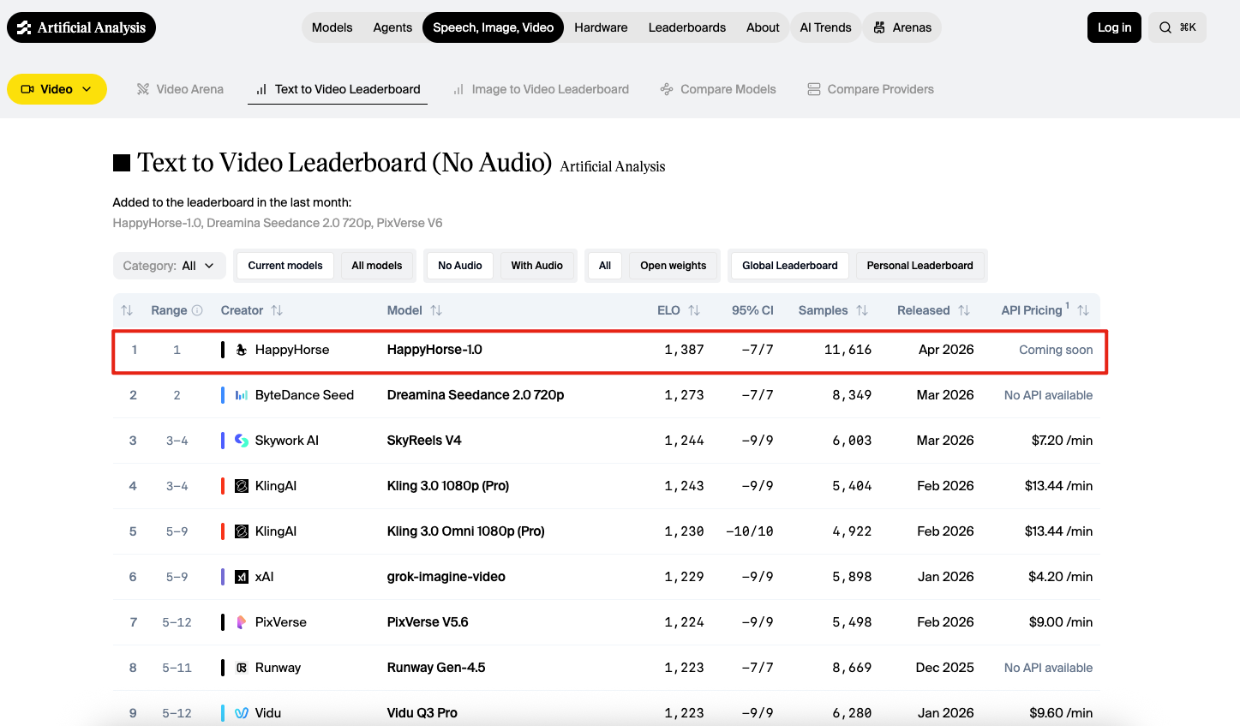Open the Video section dropdown

click(57, 88)
